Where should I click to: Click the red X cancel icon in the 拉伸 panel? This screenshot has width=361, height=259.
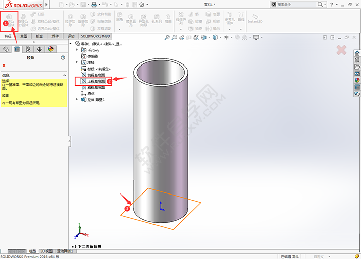[4, 66]
